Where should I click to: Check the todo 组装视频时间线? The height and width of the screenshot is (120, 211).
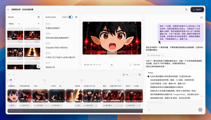(149, 98)
